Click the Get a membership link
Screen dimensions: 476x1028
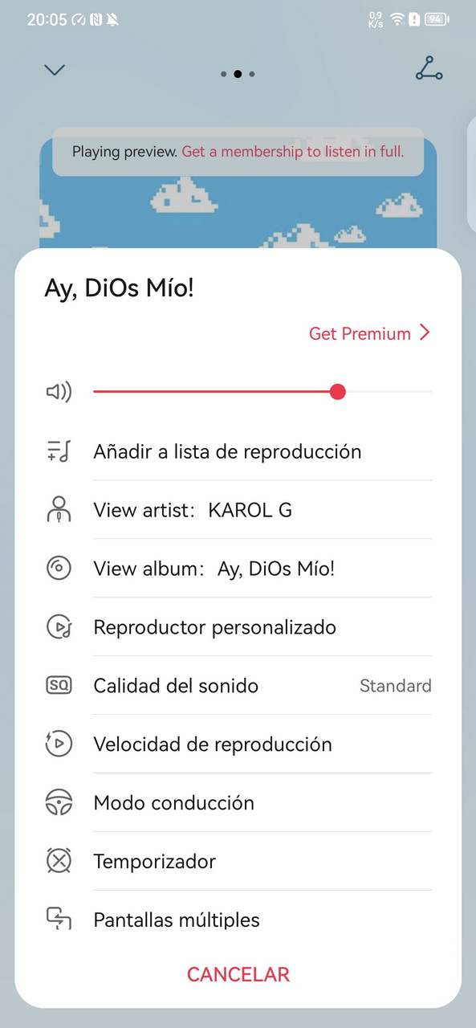(293, 151)
